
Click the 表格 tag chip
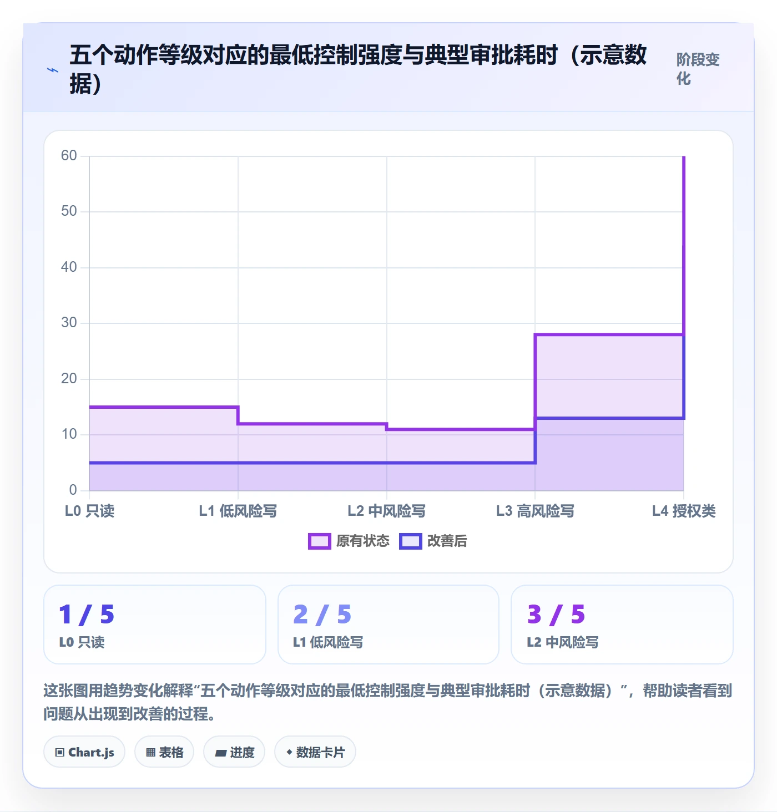[x=164, y=752]
